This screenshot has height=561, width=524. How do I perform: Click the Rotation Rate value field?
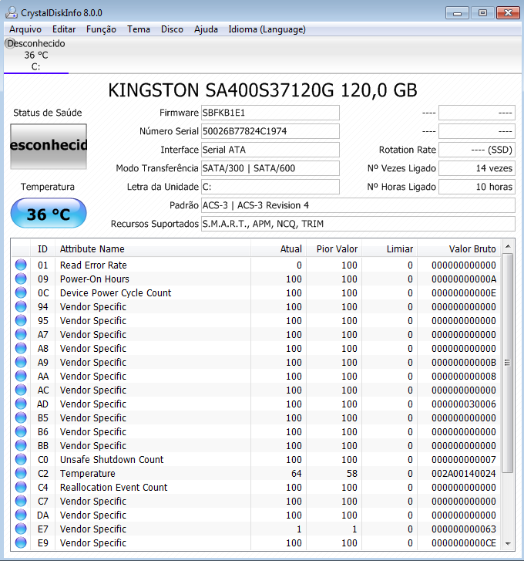coord(477,150)
